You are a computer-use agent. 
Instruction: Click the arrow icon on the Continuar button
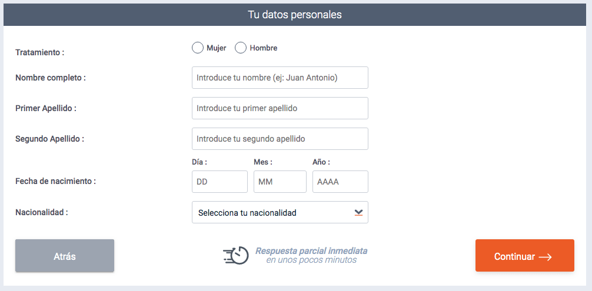[x=545, y=257]
